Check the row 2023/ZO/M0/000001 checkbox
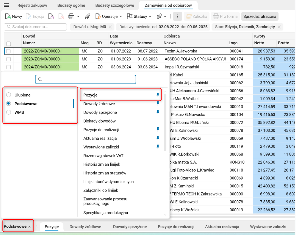This screenshot has height=235, width=296. pos(9,59)
